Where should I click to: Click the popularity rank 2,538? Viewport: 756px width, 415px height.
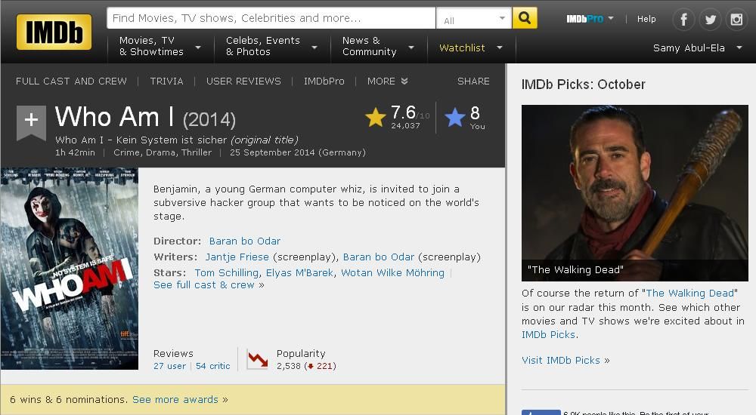point(289,367)
